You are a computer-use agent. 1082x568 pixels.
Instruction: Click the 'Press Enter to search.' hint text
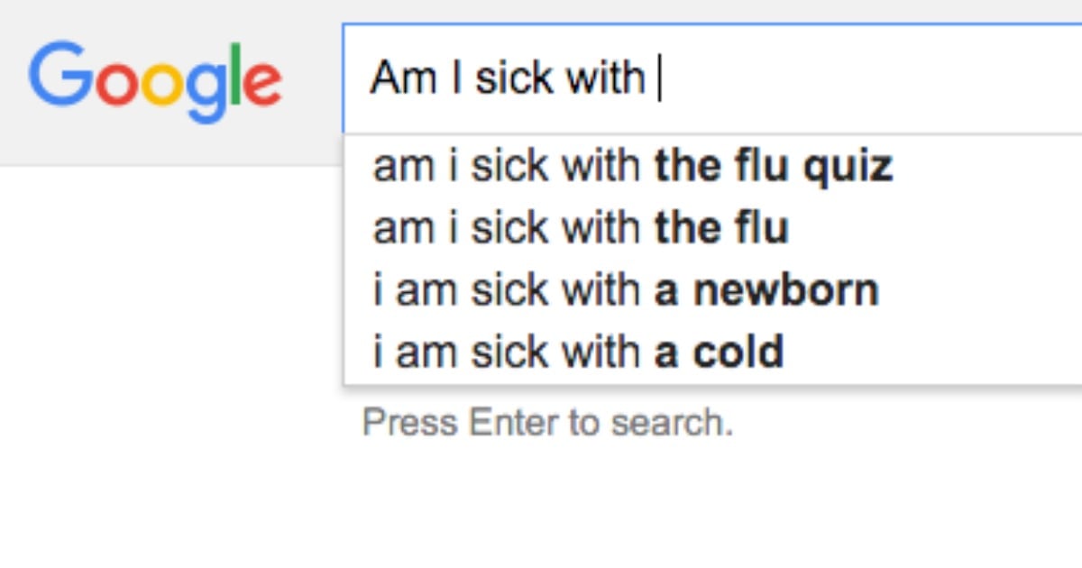tap(548, 422)
